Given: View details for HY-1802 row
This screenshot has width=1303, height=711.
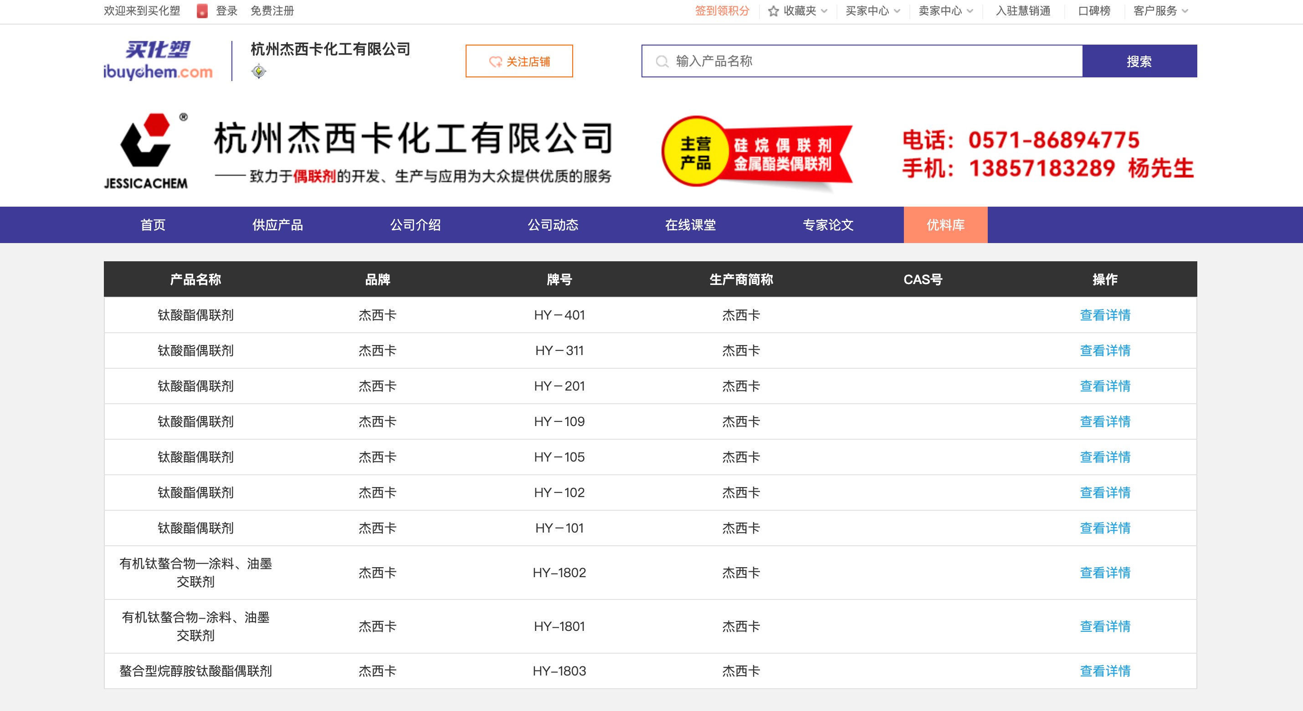Looking at the screenshot, I should tap(1105, 572).
